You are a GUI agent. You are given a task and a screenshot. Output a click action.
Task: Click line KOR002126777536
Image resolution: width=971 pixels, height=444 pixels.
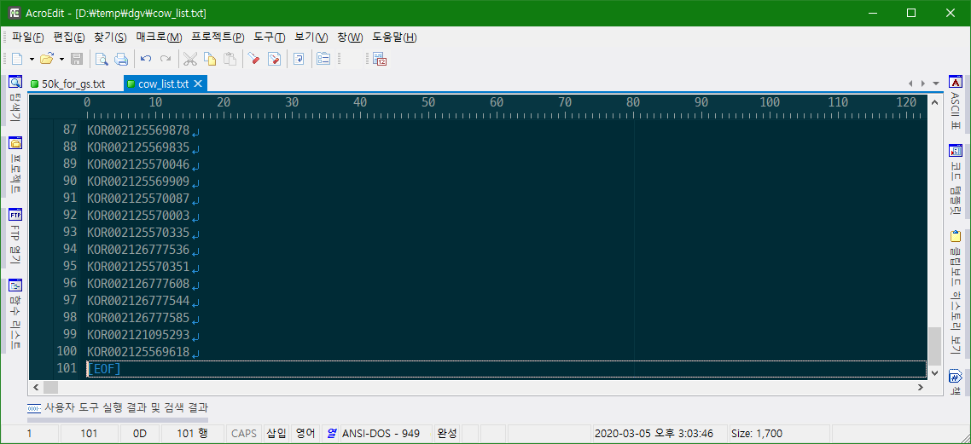(x=138, y=251)
